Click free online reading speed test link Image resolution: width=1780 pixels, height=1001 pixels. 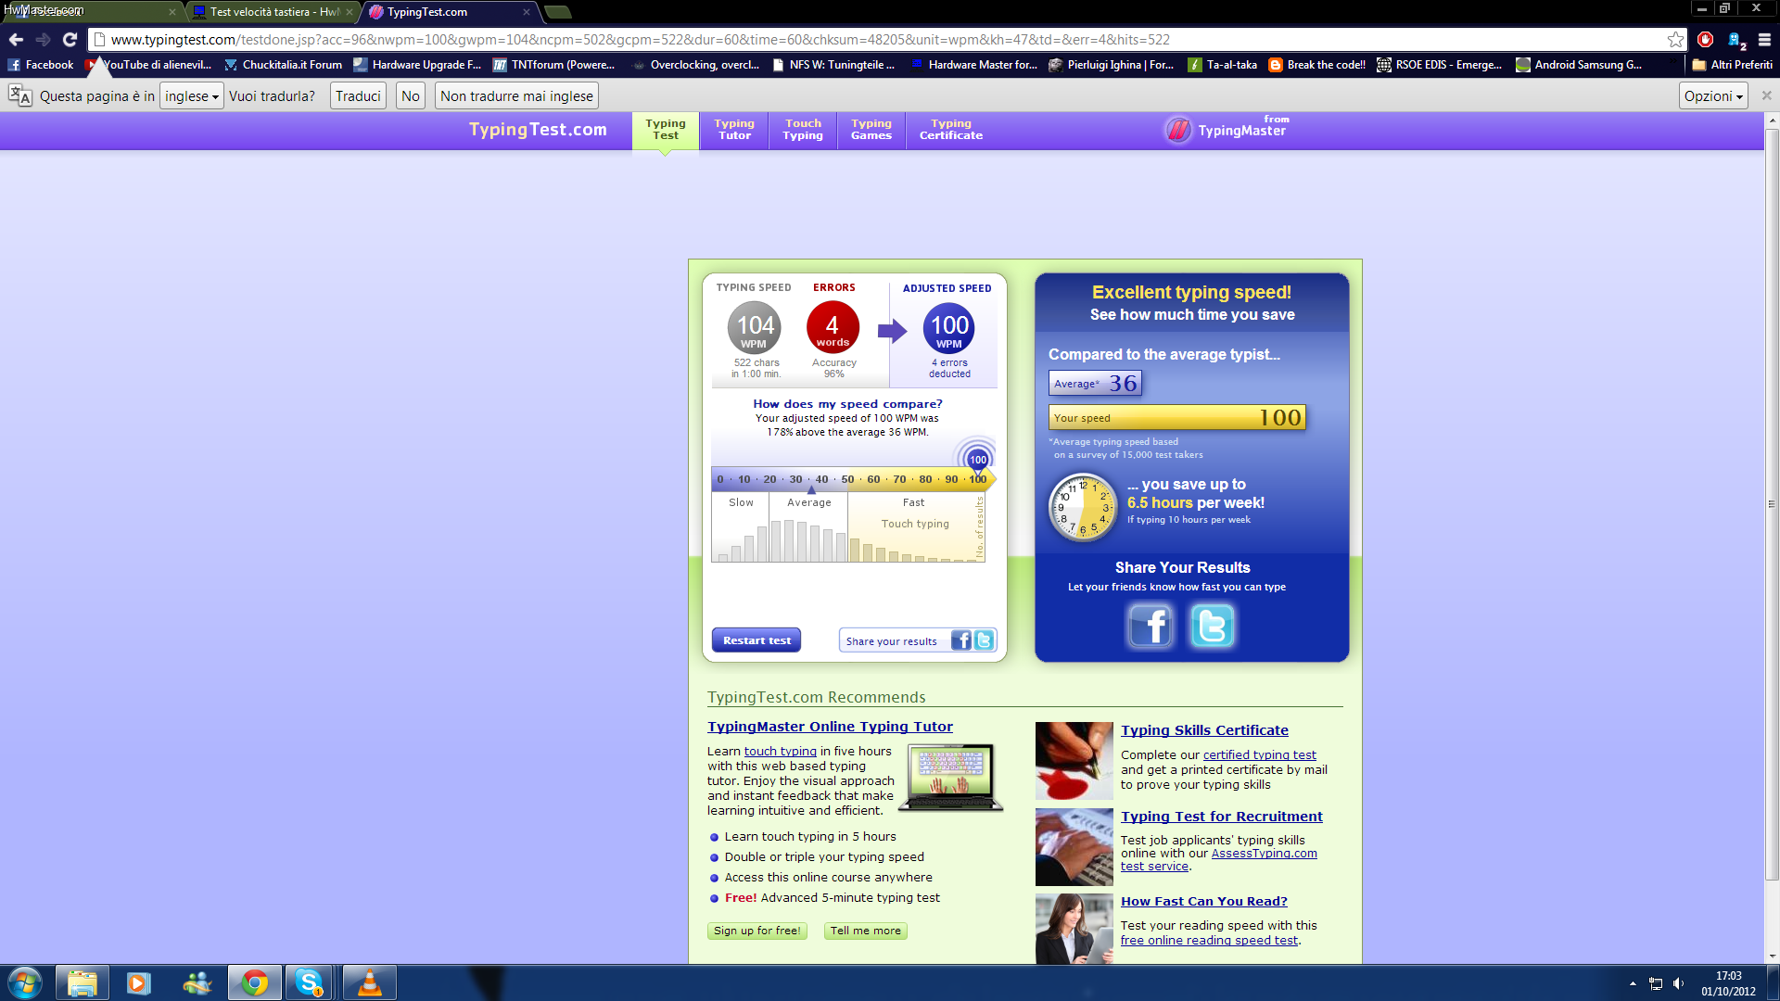(x=1209, y=941)
